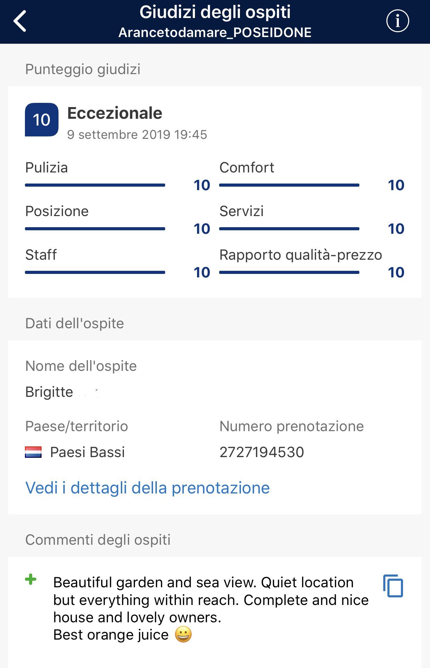Tap the guest name Brigitte
This screenshot has width=430, height=668.
[x=49, y=392]
